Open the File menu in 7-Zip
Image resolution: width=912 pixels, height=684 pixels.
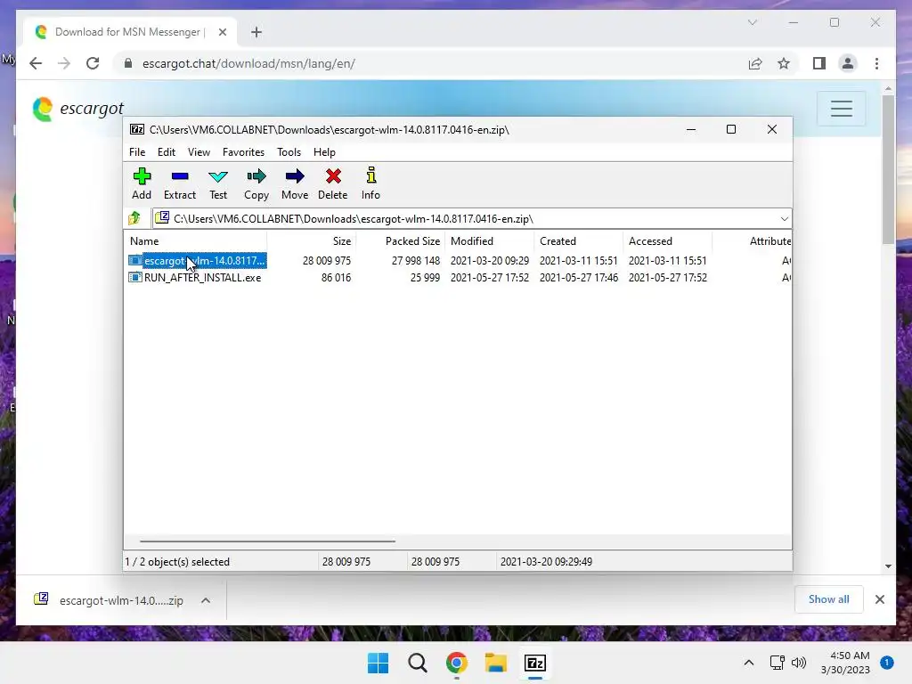point(137,151)
